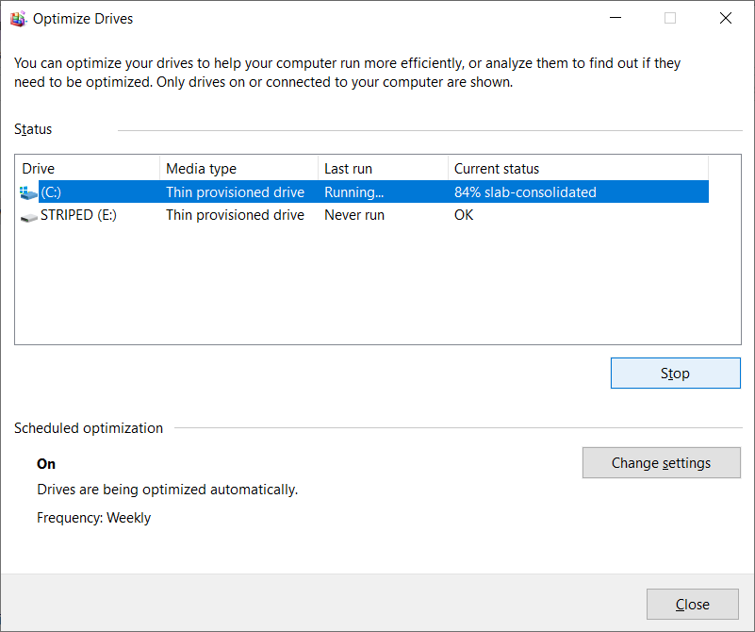Click the OK status for STRIPED drive
This screenshot has width=755, height=632.
pos(464,215)
